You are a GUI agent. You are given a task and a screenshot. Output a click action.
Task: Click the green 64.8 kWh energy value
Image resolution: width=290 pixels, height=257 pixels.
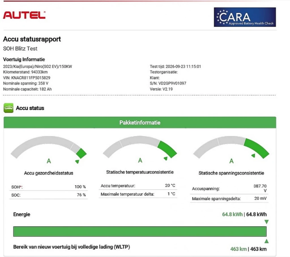tap(232, 214)
